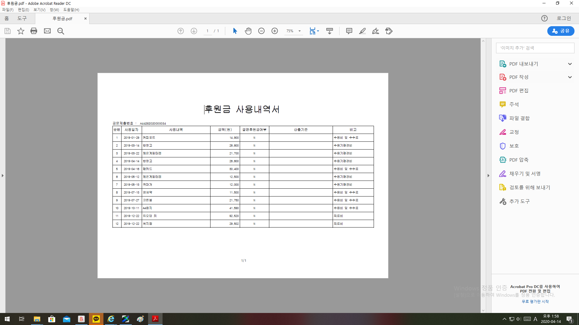The image size is (579, 325).
Task: Click the 무료 평가판 시작 link
Action: click(535, 302)
